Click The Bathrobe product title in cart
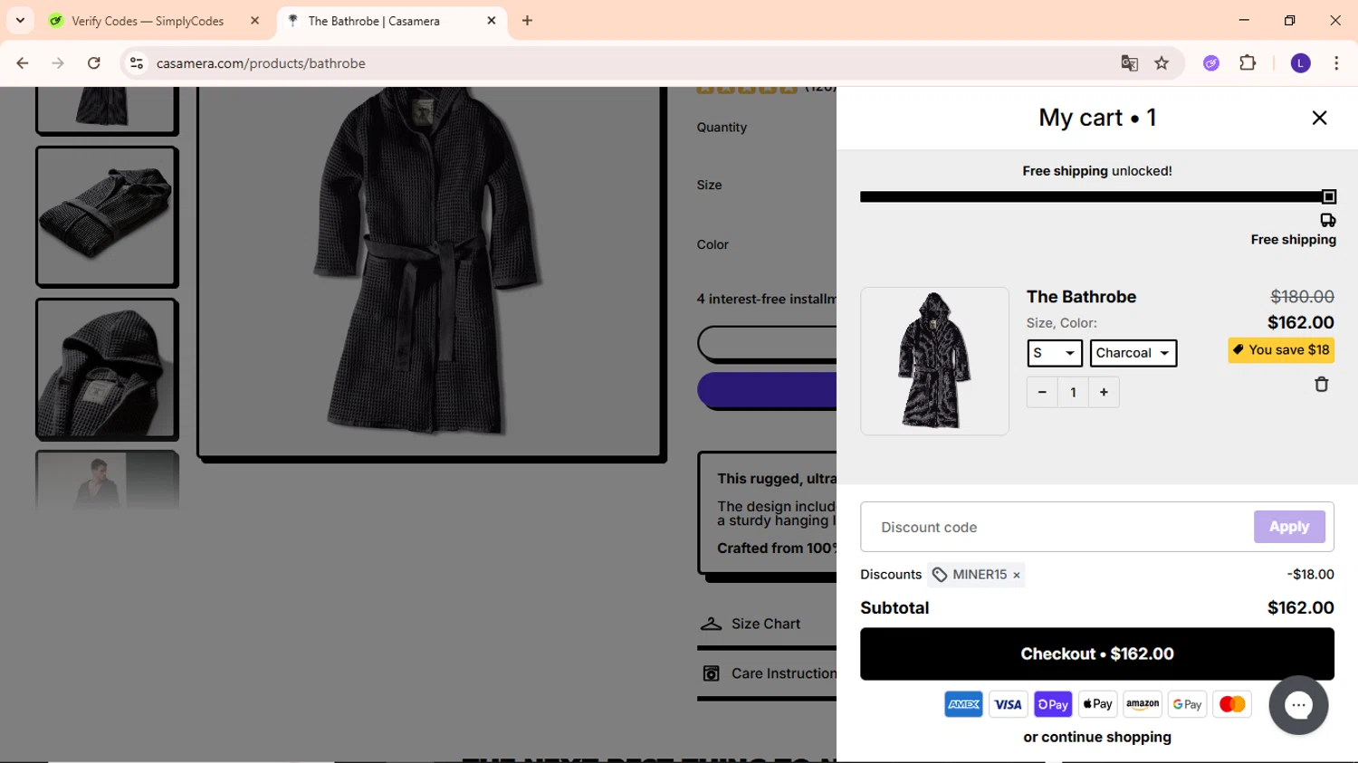 [1081, 297]
